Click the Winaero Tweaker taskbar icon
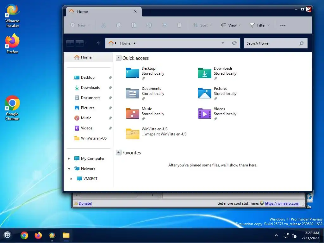Viewport: 324px width, 243px height. (52, 235)
